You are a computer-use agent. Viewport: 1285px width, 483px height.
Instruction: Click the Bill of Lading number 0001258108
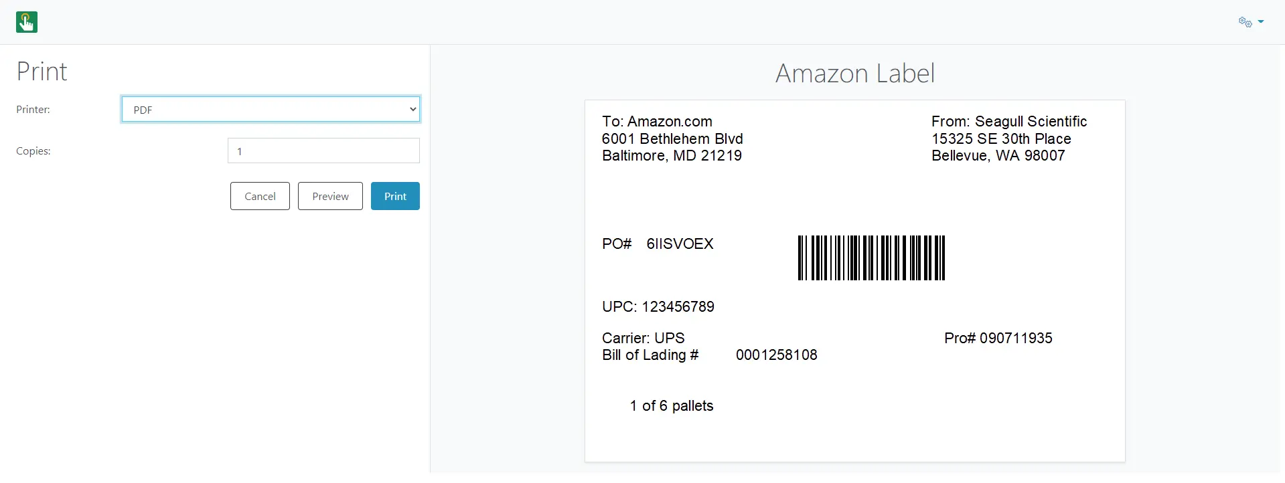coord(777,355)
